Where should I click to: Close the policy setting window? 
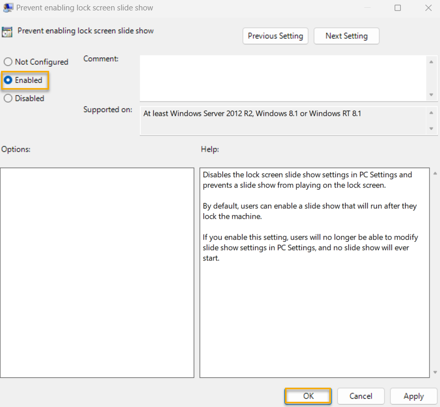(428, 8)
